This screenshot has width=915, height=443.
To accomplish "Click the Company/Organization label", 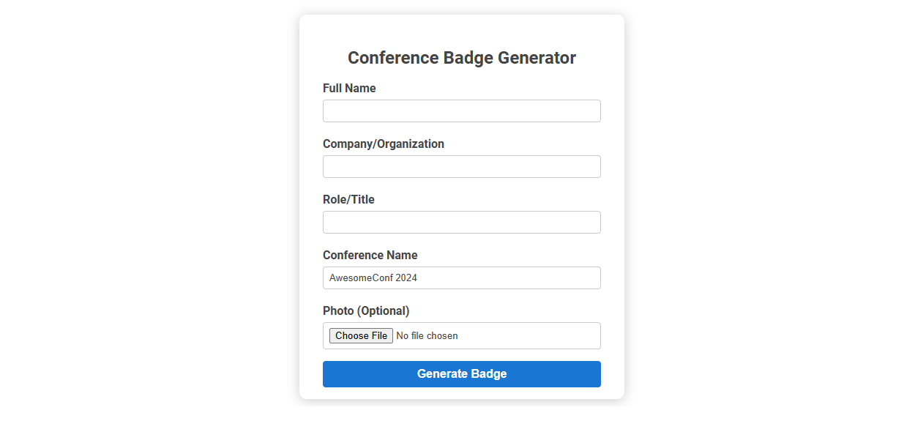I will click(x=384, y=144).
